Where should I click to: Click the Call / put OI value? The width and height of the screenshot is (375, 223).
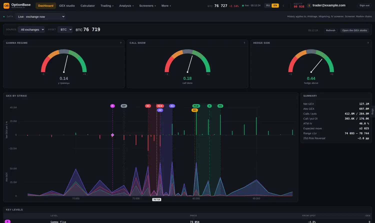357,119
